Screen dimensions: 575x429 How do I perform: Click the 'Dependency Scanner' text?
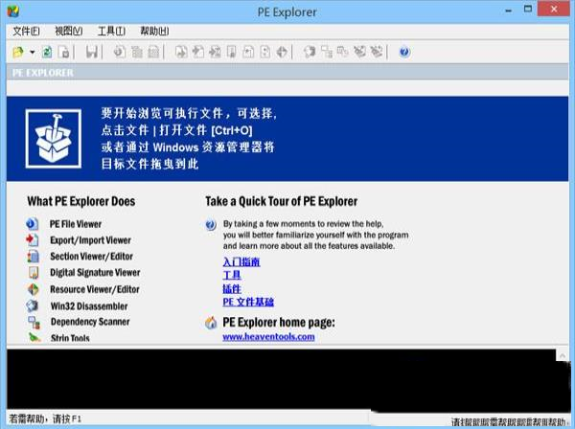(x=90, y=322)
